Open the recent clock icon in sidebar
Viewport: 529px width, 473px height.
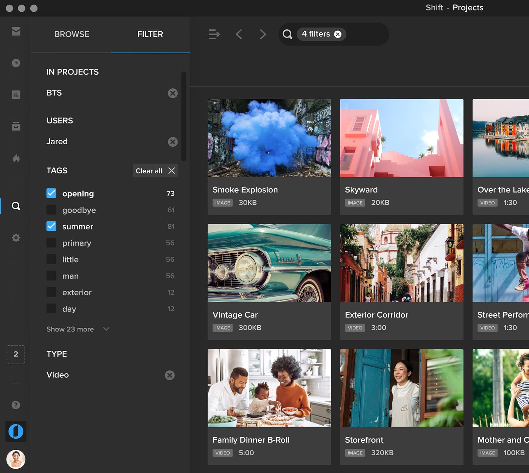pos(16,63)
